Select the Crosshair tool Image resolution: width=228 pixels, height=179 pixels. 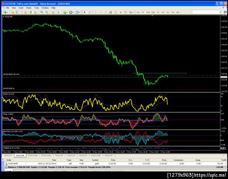pyautogui.click(x=90, y=13)
